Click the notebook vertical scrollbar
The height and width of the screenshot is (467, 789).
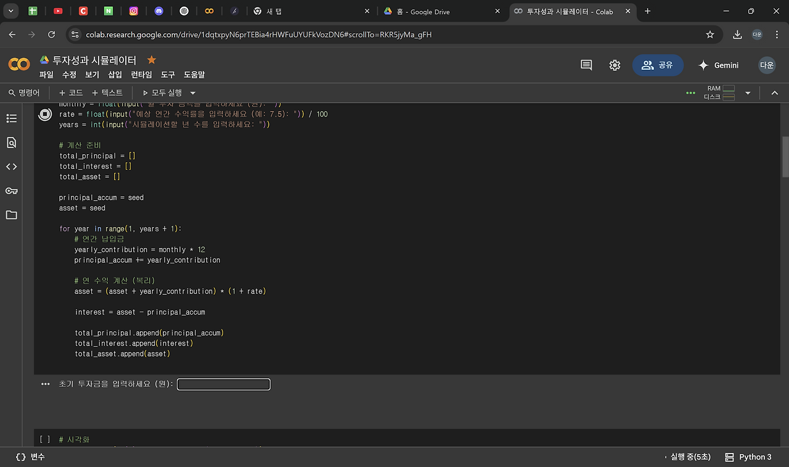tap(785, 157)
